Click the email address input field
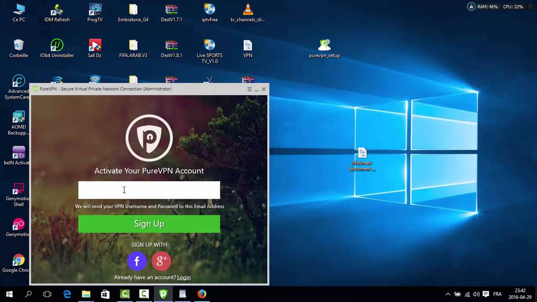Screen dimensions: 537x302 coord(149,190)
